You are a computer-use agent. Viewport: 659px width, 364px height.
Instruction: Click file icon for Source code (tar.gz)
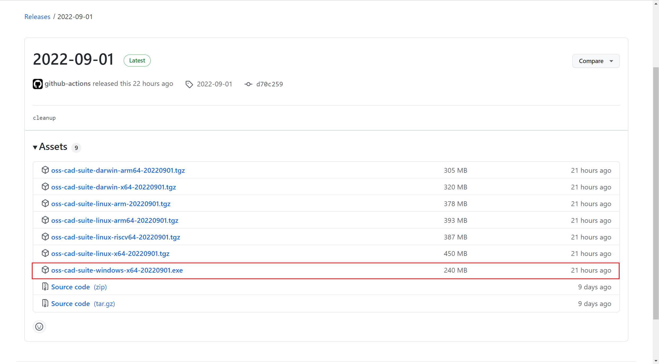coord(45,303)
